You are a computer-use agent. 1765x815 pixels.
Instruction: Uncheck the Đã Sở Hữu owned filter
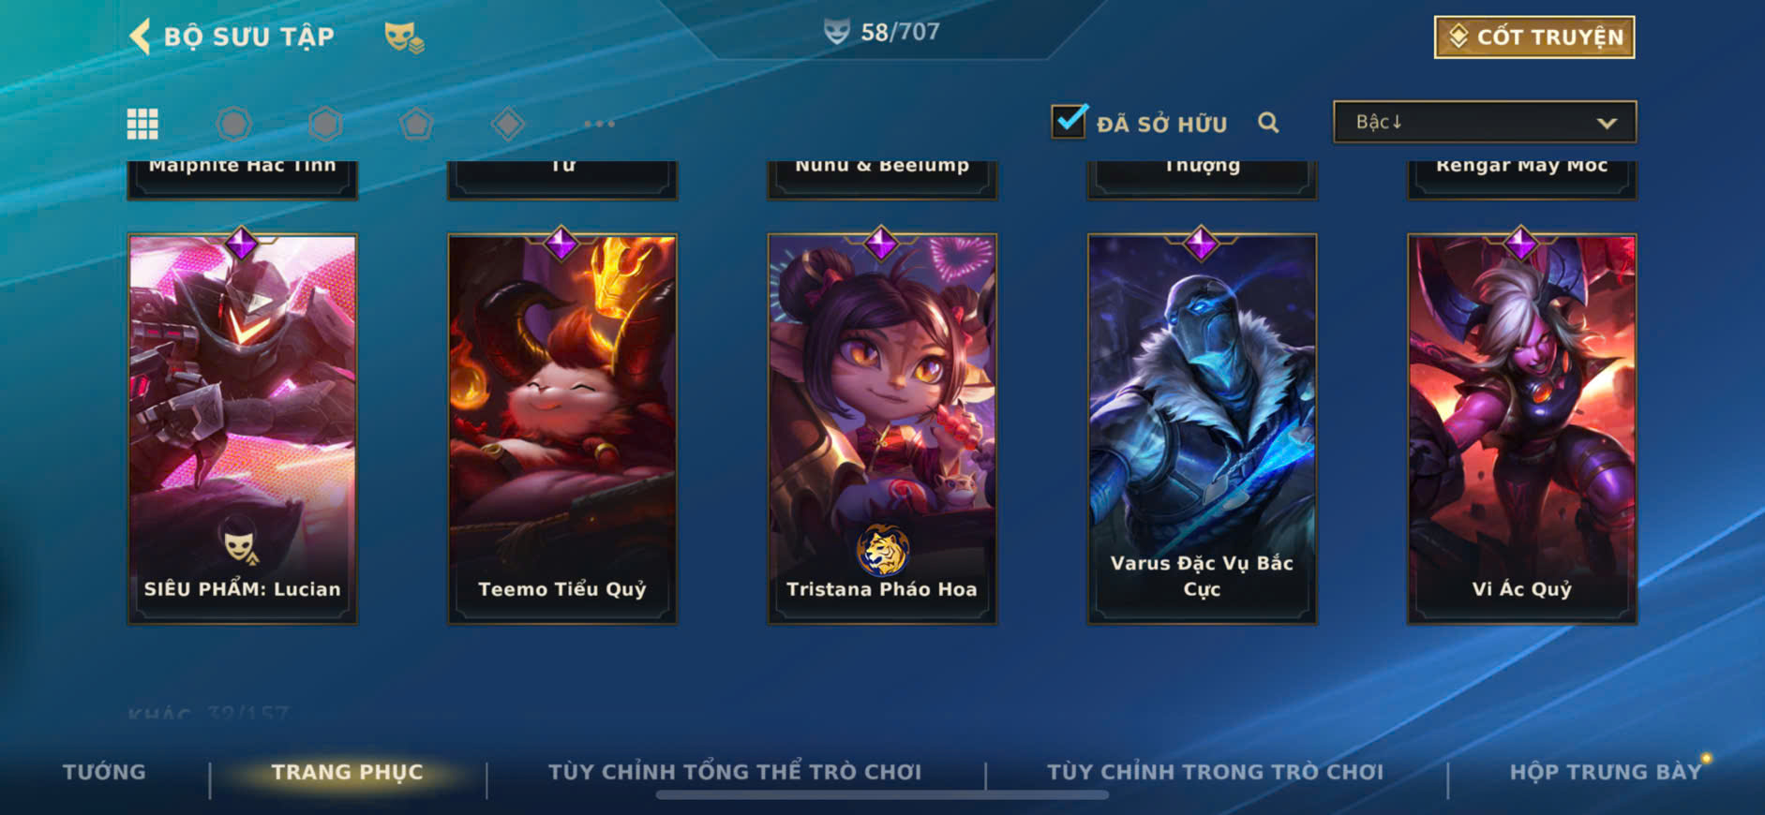pos(1069,122)
